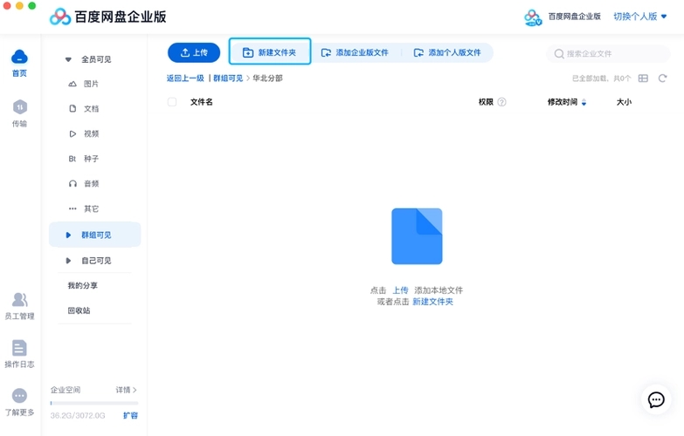Click the 权限 help question mark icon

click(501, 102)
